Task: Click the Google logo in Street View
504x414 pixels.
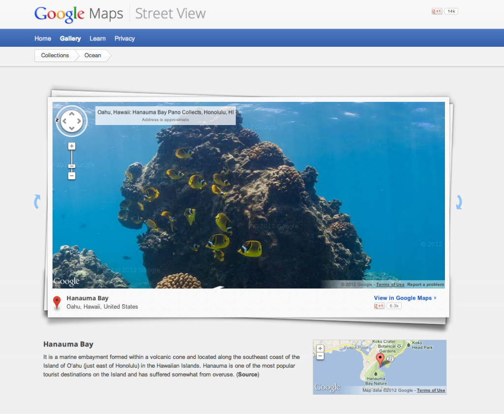Action: point(66,282)
